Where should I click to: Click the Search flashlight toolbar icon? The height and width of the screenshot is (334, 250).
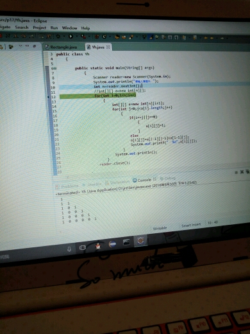[131, 37]
